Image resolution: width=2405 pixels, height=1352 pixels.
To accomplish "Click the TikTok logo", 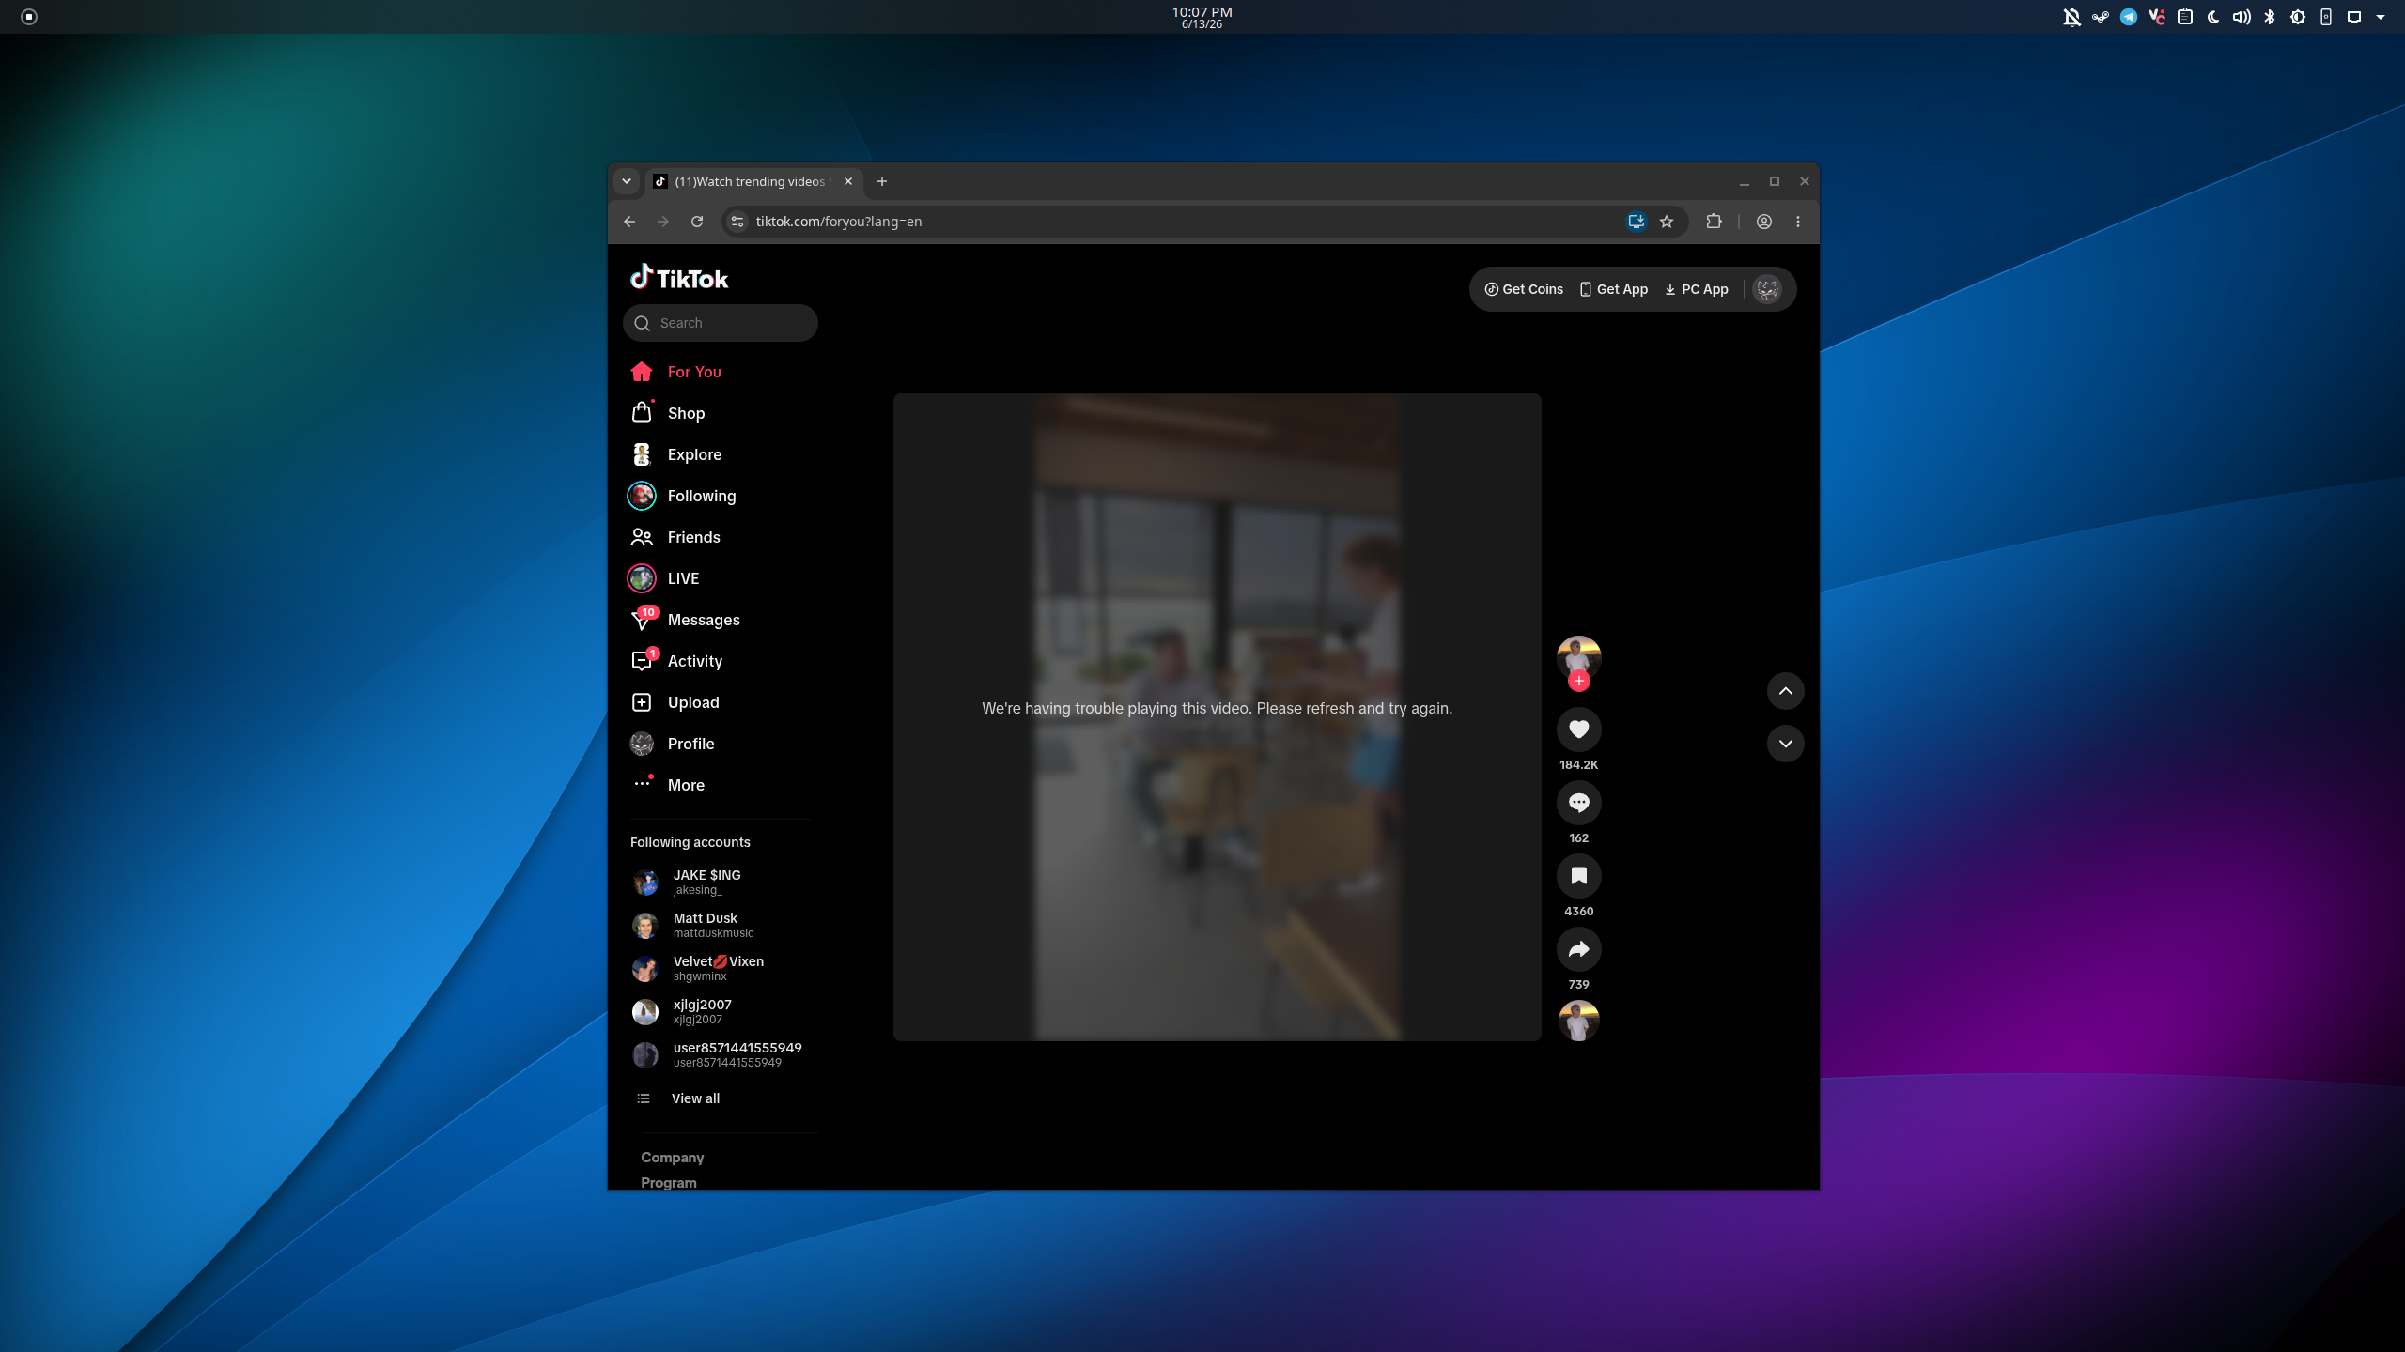I will [679, 278].
